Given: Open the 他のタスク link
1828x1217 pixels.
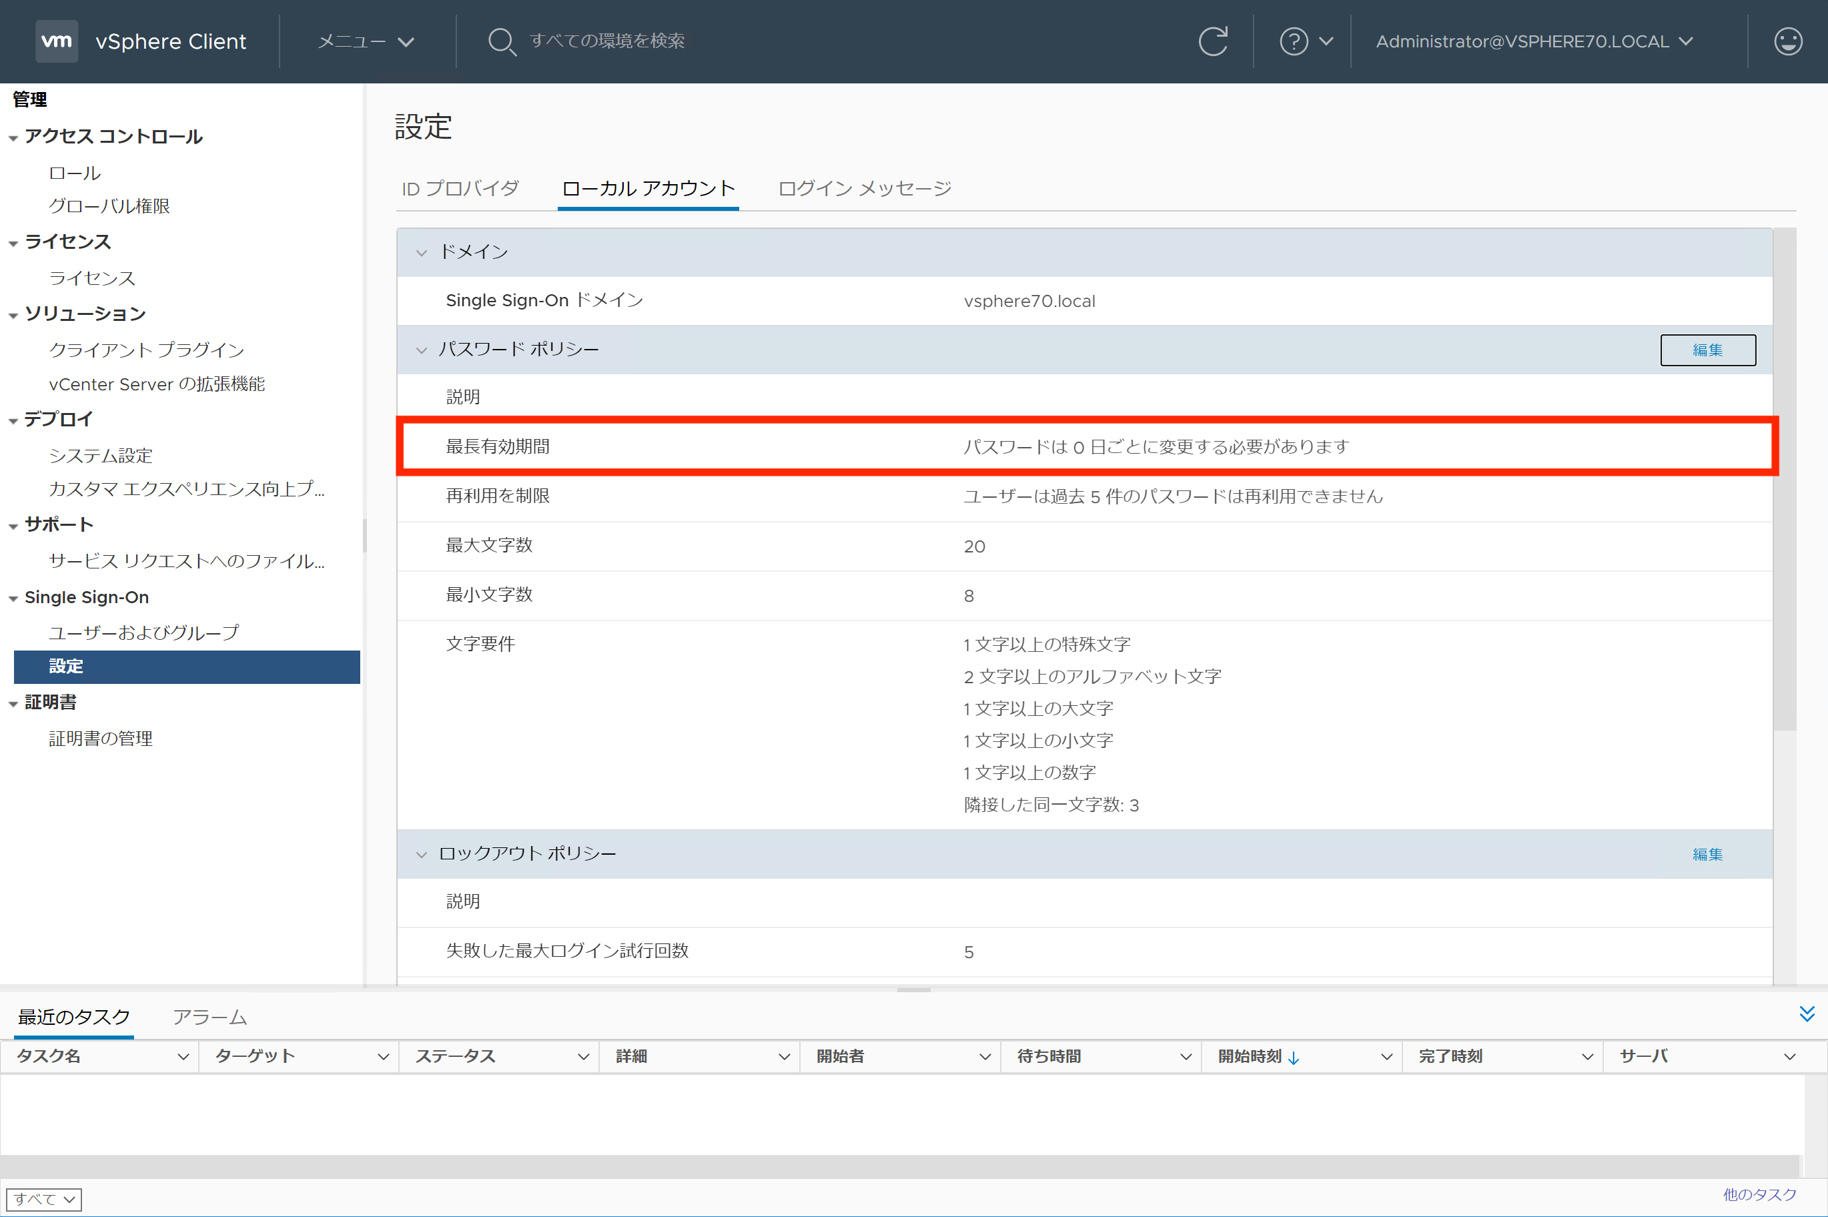Looking at the screenshot, I should click(1759, 1194).
